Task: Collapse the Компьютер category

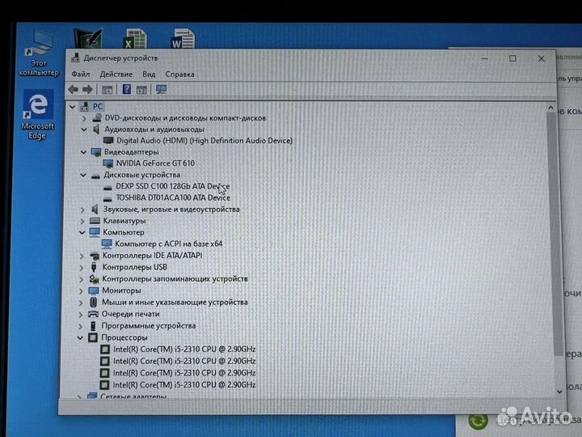Action: tap(82, 232)
